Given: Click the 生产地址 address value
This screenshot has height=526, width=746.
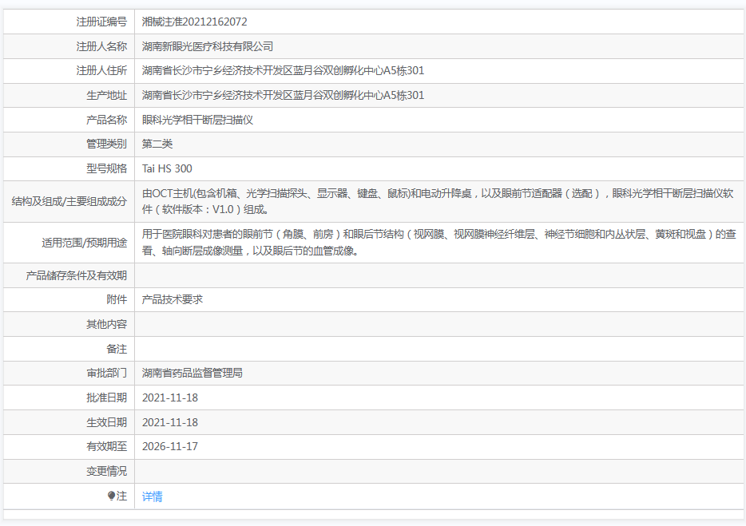Looking at the screenshot, I should 283,96.
